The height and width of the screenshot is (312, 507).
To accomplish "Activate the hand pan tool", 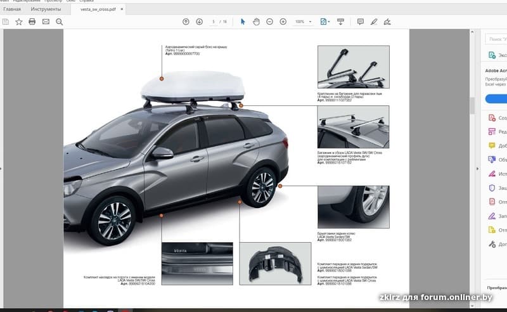I will (x=256, y=22).
